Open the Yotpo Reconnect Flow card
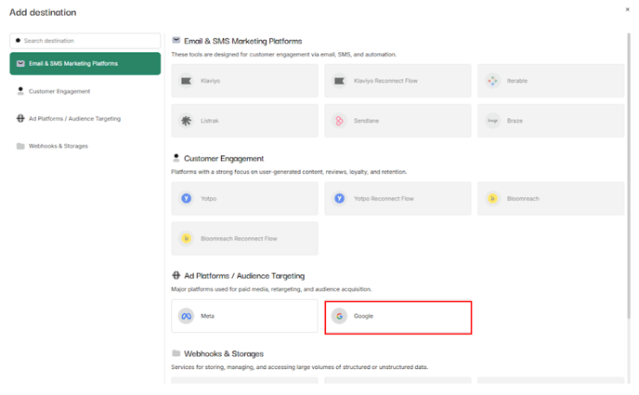This screenshot has height=395, width=639. tap(398, 198)
